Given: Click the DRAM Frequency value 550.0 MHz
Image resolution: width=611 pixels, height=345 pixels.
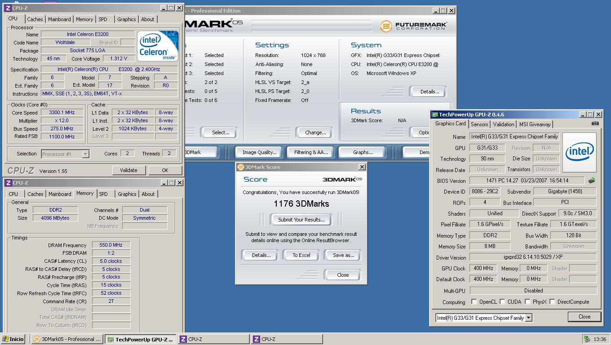Looking at the screenshot, I should coord(111,245).
